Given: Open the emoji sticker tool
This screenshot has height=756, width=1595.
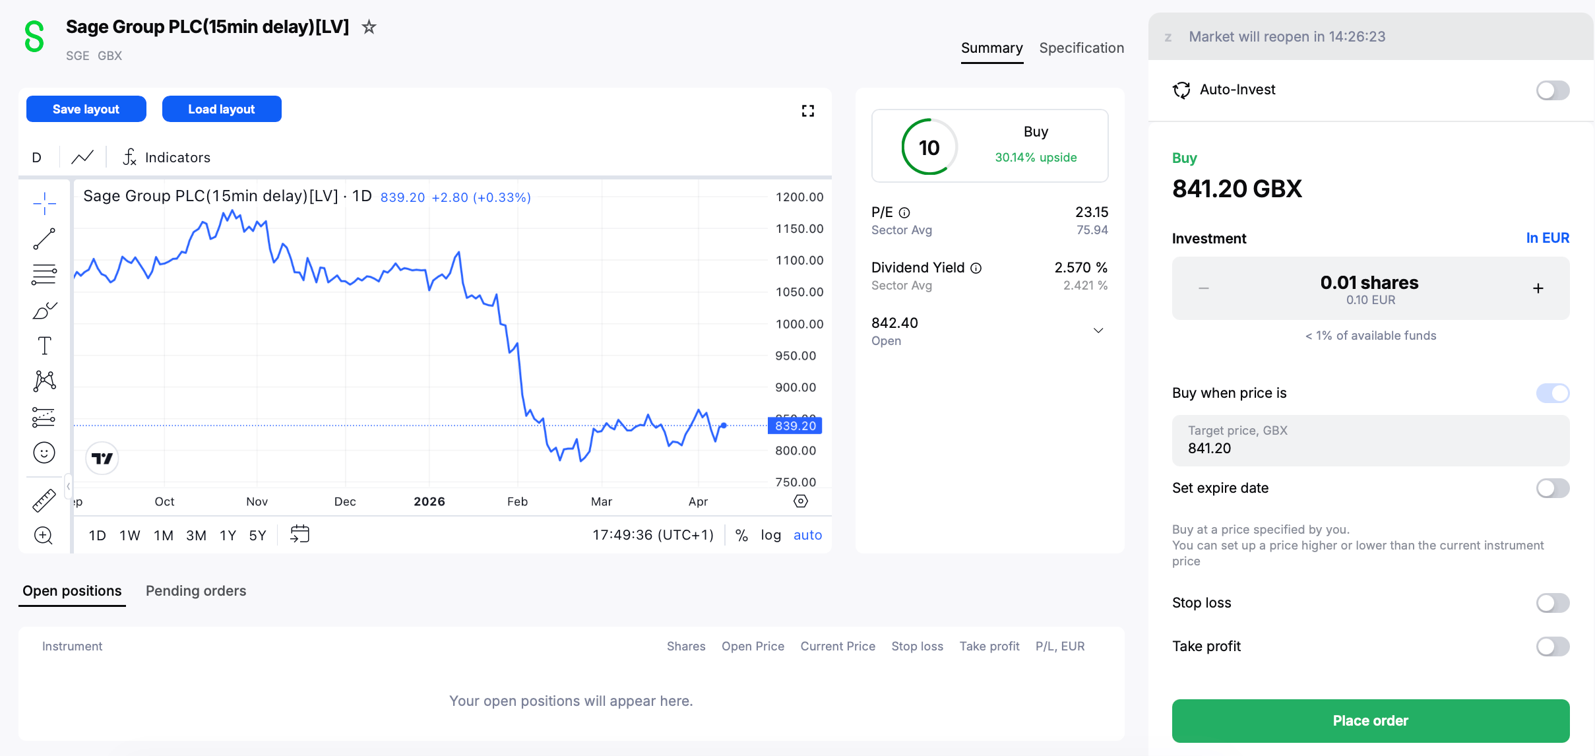Looking at the screenshot, I should pyautogui.click(x=44, y=453).
